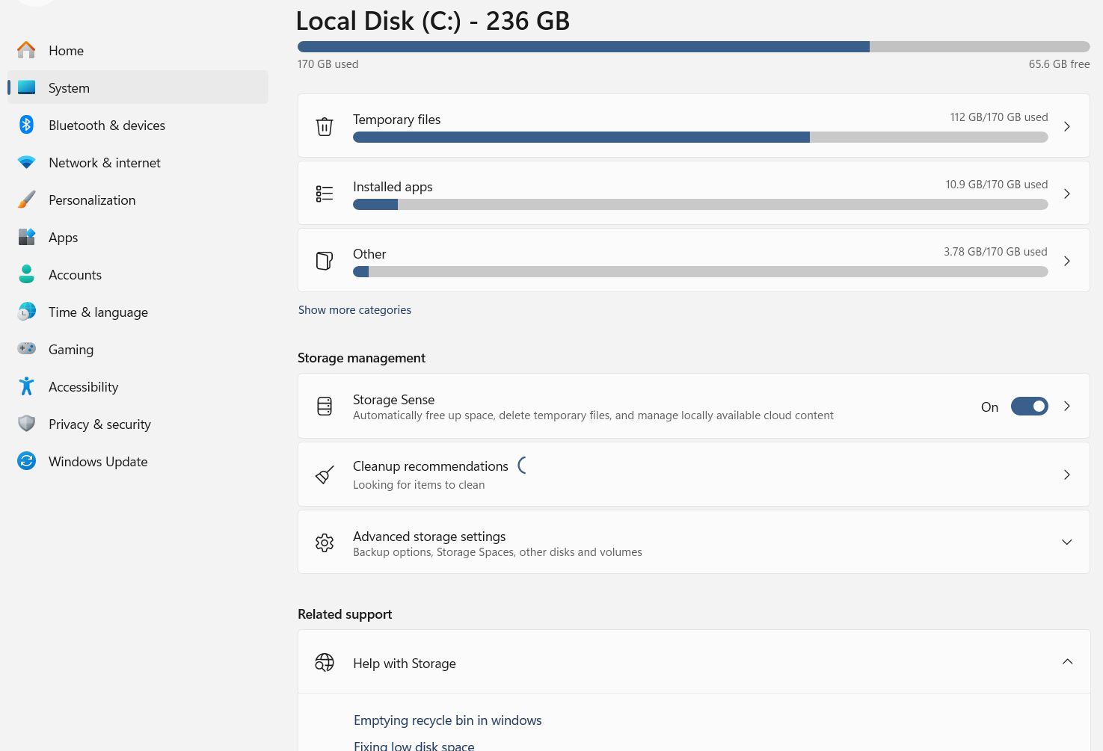This screenshot has width=1103, height=751.
Task: Click the Bluetooth icon in sidebar
Action: (26, 125)
